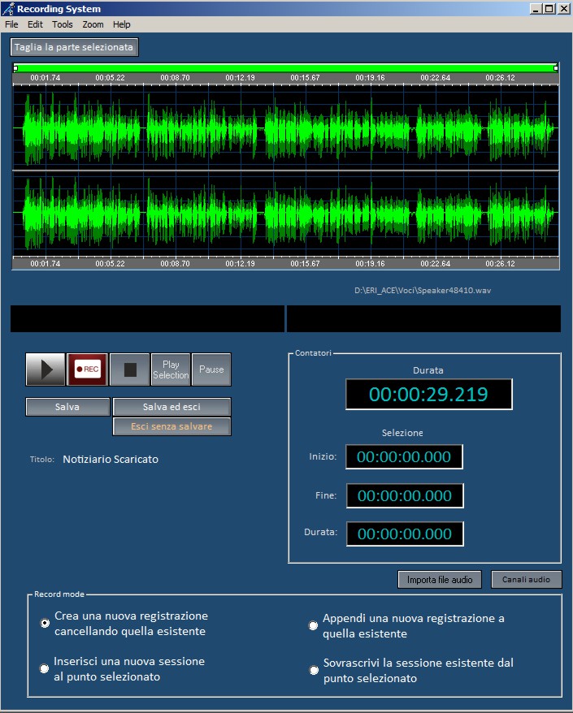Click top ruler marker 00:22.64

[435, 78]
